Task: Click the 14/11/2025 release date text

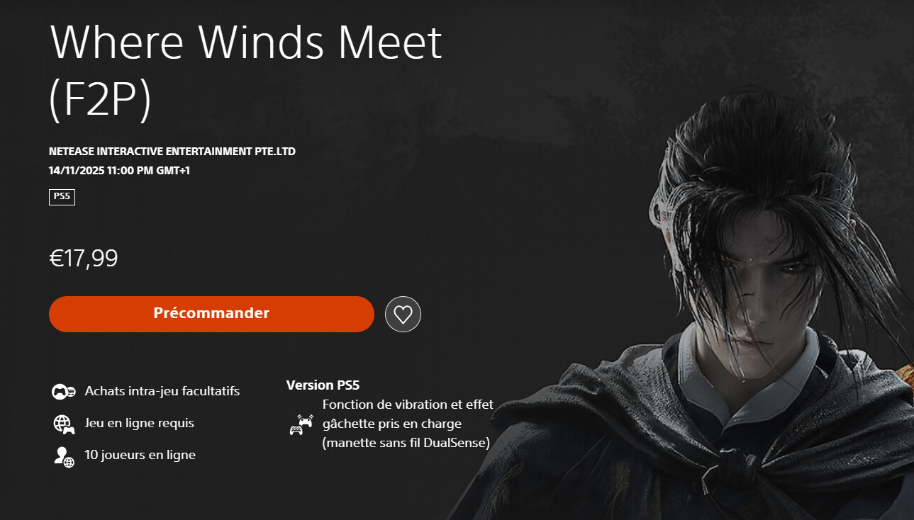Action: coord(119,171)
